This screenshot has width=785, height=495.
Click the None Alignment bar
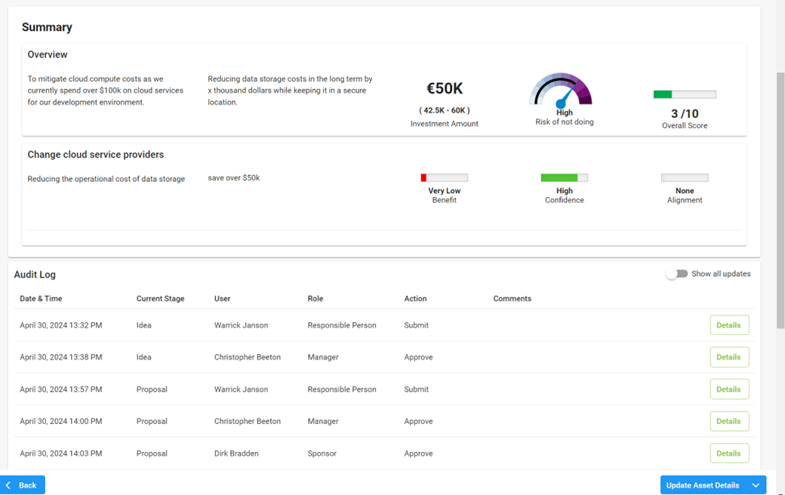[x=685, y=177]
